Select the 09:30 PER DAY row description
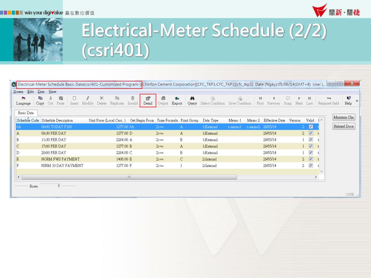This screenshot has width=371, height=278. pyautogui.click(x=54, y=133)
